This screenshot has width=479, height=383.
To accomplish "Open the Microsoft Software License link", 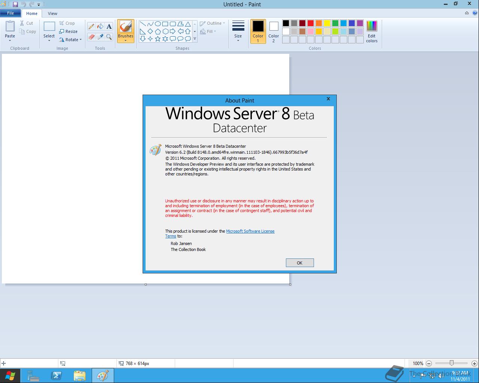I will pyautogui.click(x=250, y=231).
